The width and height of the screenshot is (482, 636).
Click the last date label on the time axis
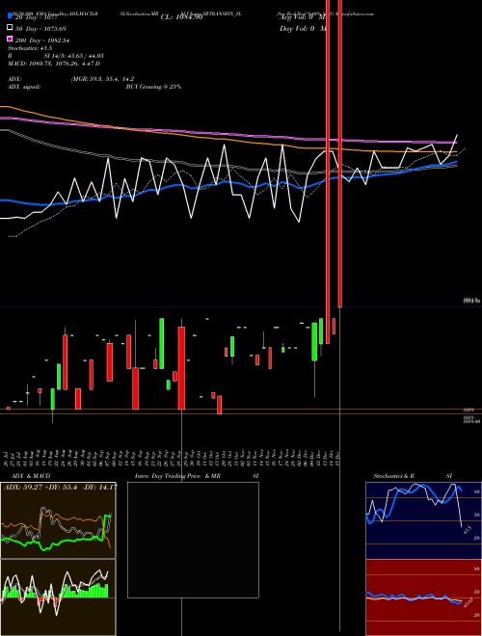(338, 458)
